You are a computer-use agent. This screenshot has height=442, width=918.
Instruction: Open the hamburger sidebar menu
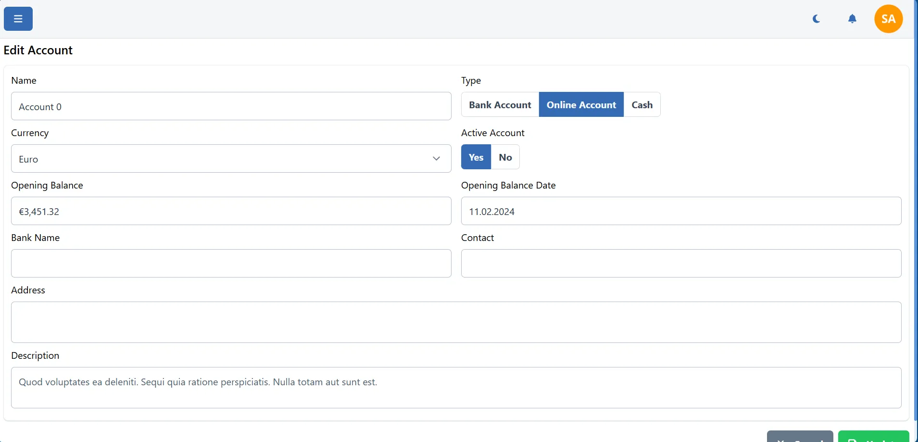point(18,19)
